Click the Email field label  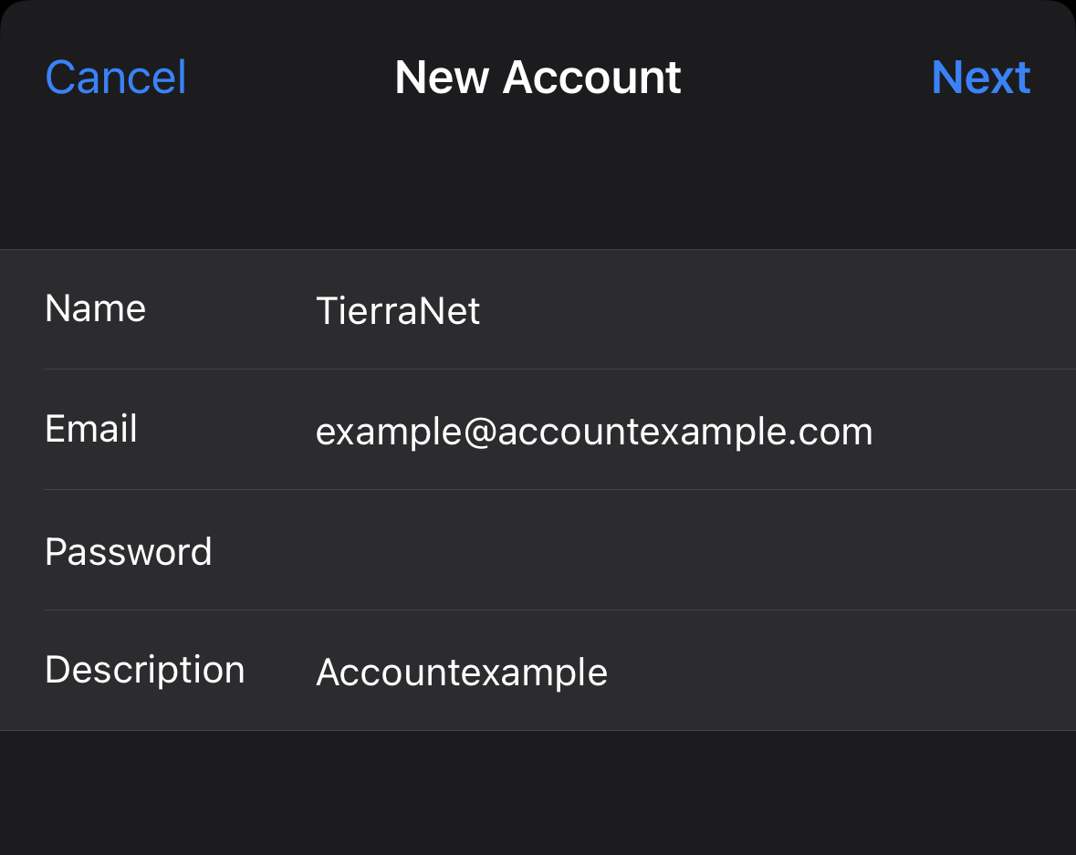click(91, 429)
